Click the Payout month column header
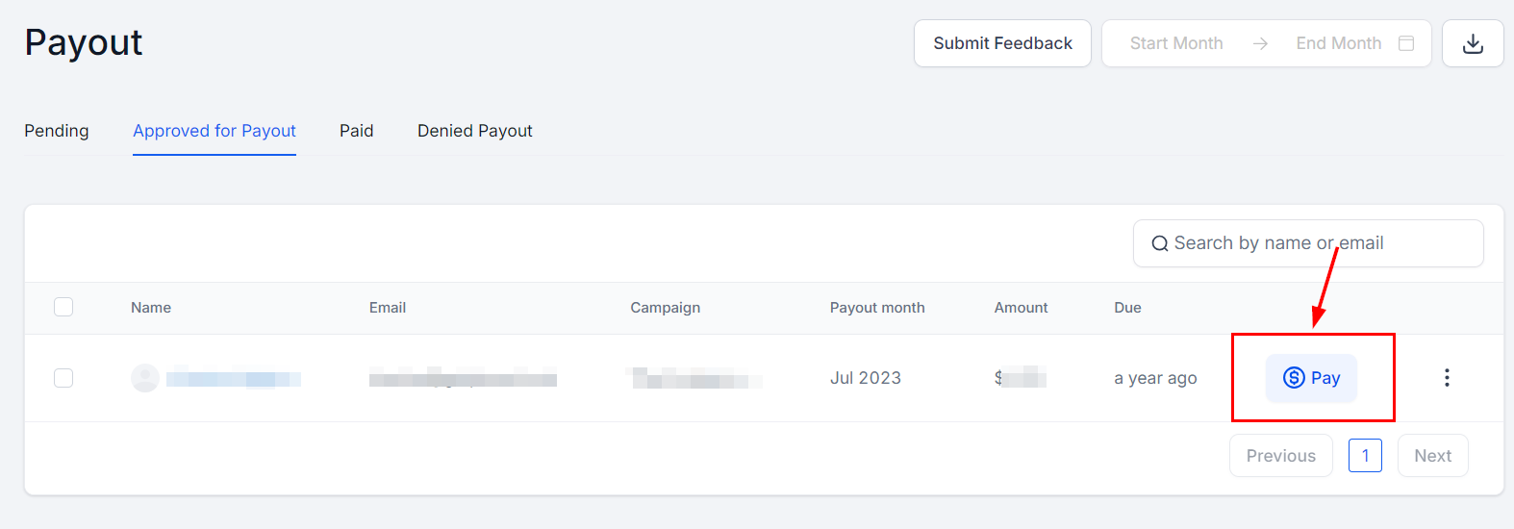The height and width of the screenshot is (529, 1514). pos(877,308)
